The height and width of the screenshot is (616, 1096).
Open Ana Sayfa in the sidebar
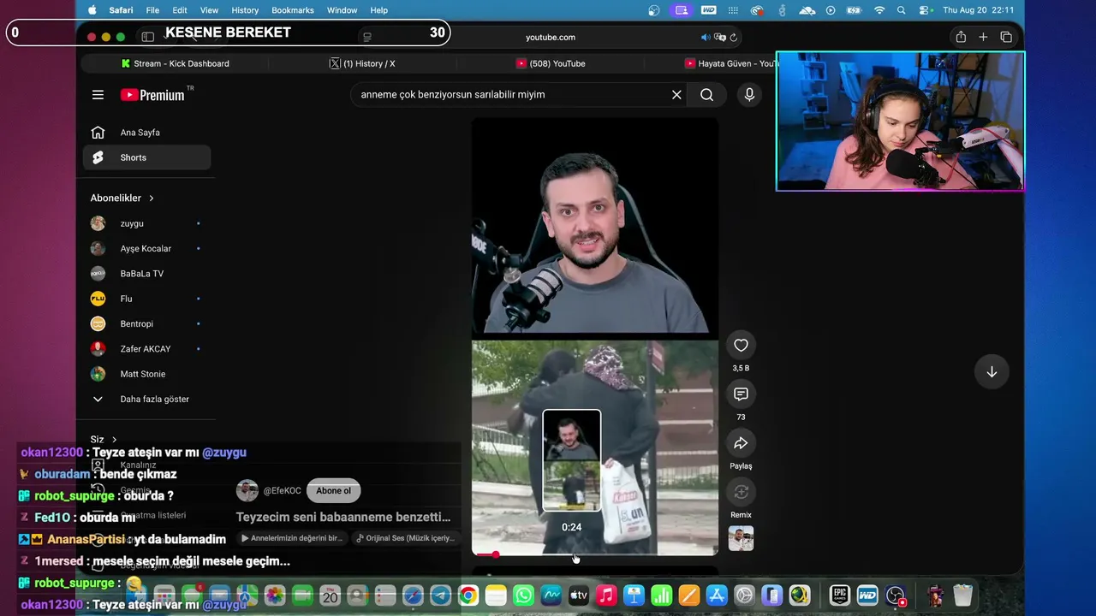(x=146, y=133)
